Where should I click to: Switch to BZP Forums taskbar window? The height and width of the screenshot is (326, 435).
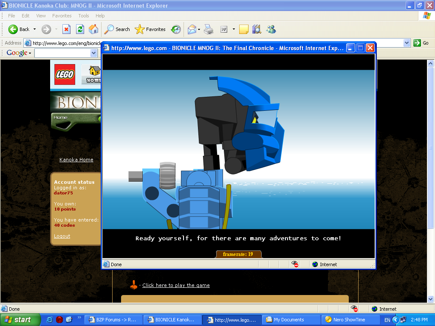click(x=113, y=320)
